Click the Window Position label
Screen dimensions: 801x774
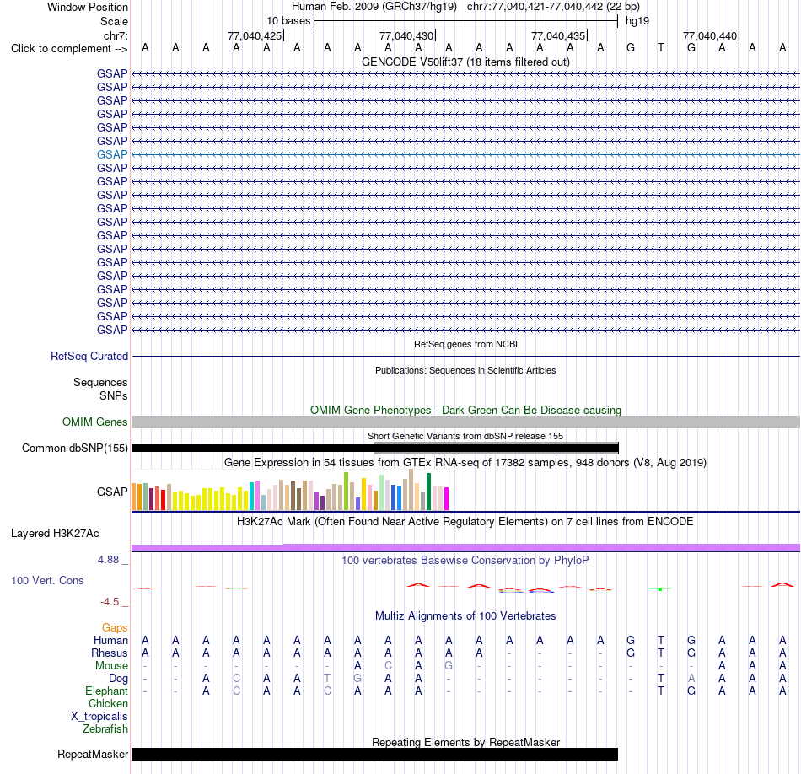pyautogui.click(x=88, y=7)
